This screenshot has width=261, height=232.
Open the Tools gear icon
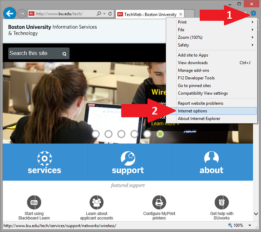point(253,13)
